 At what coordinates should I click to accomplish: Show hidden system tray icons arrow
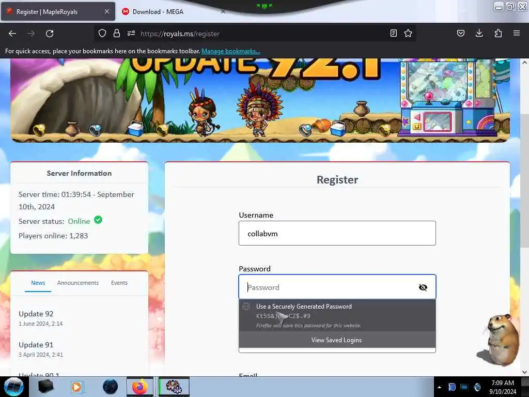439,387
